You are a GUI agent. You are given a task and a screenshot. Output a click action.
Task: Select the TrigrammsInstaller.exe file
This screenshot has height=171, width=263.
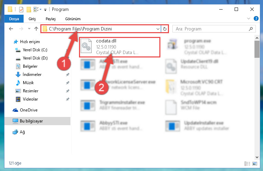pos(113,105)
